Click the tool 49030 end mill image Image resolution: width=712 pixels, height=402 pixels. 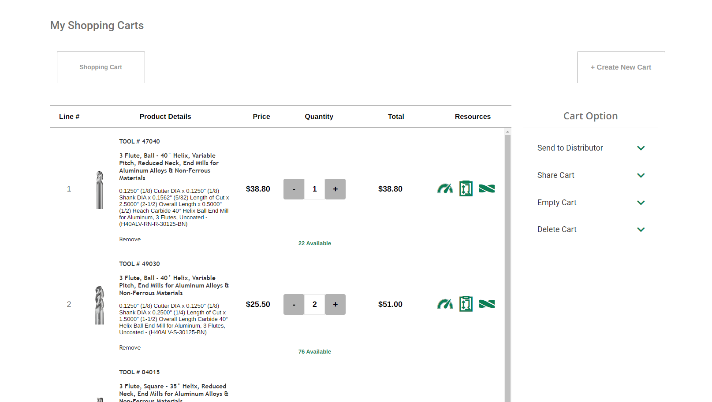click(x=100, y=305)
